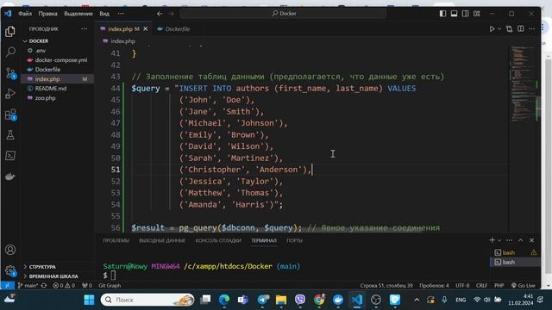Click the Docker command center search box
Screen dimensions: 552x310
pos(283,14)
